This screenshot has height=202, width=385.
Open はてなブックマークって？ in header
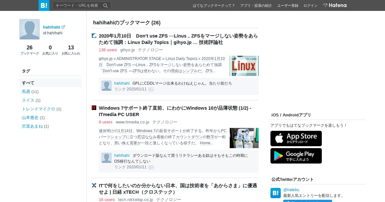click(214, 5)
